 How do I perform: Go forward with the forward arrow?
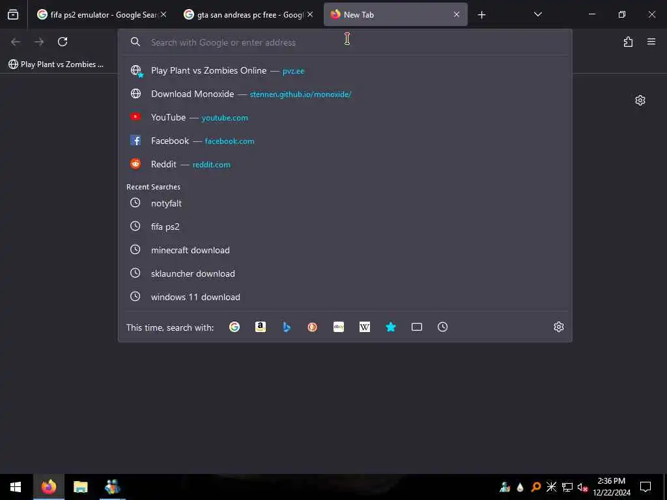(x=39, y=42)
